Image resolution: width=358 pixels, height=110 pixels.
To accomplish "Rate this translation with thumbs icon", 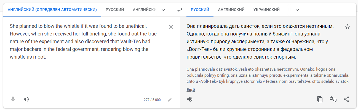I will tap(333, 99).
